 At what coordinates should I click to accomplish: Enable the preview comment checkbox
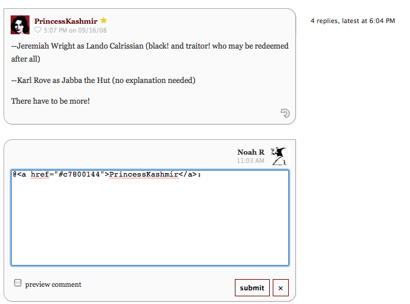point(18,283)
